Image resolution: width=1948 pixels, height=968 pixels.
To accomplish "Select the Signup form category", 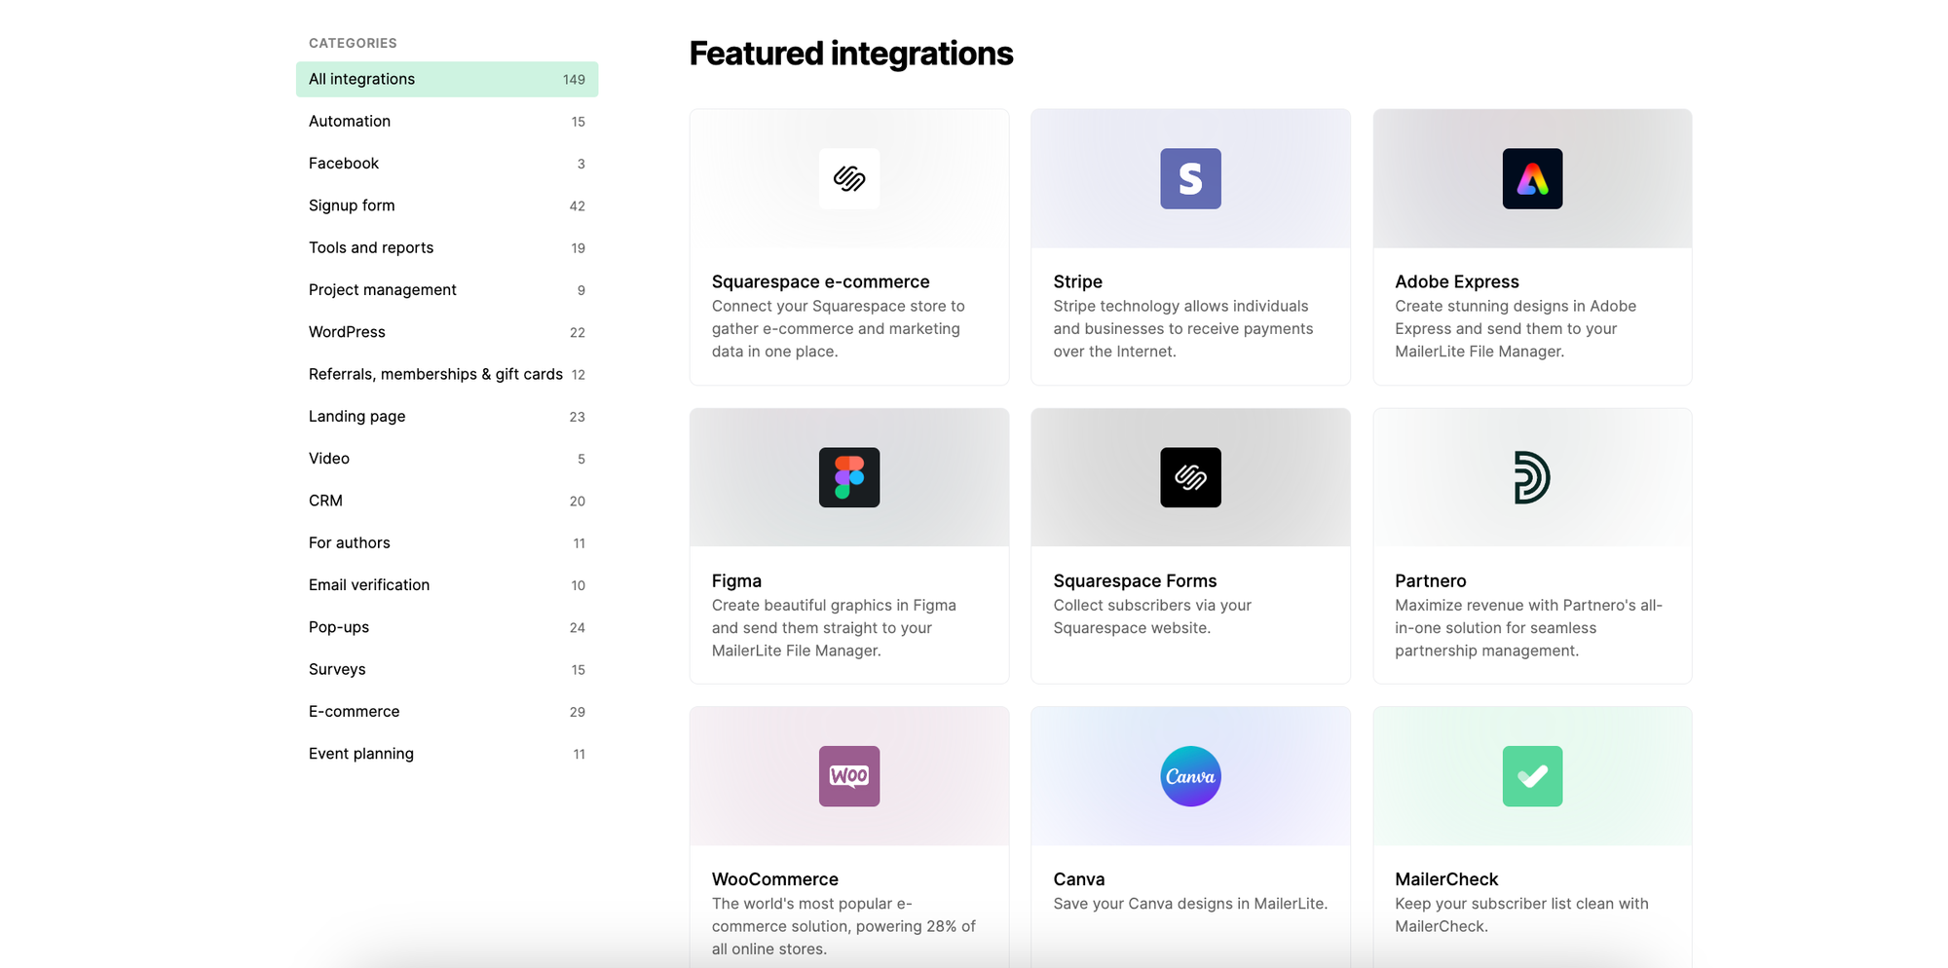I will coord(352,205).
